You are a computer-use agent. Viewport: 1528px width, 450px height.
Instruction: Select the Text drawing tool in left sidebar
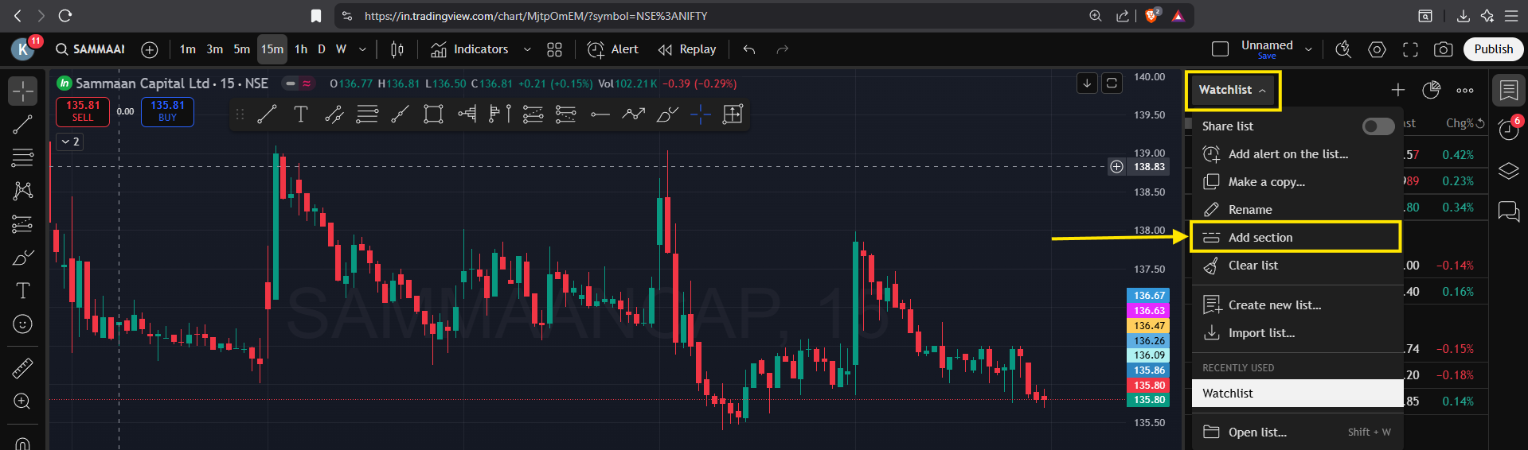click(x=22, y=291)
